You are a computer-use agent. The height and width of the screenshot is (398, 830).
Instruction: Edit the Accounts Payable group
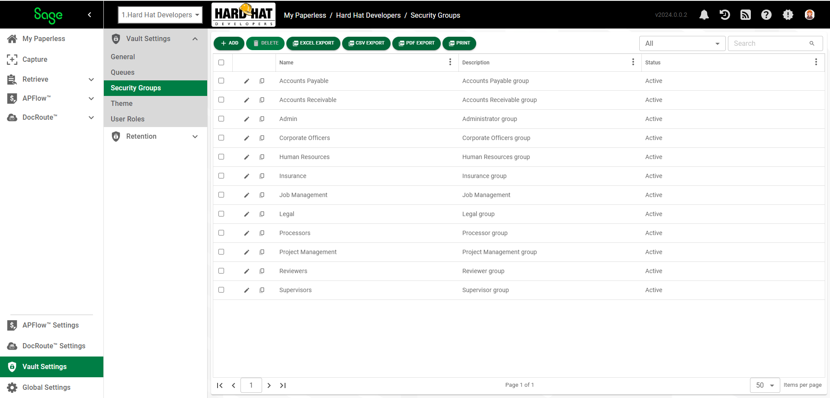click(247, 81)
